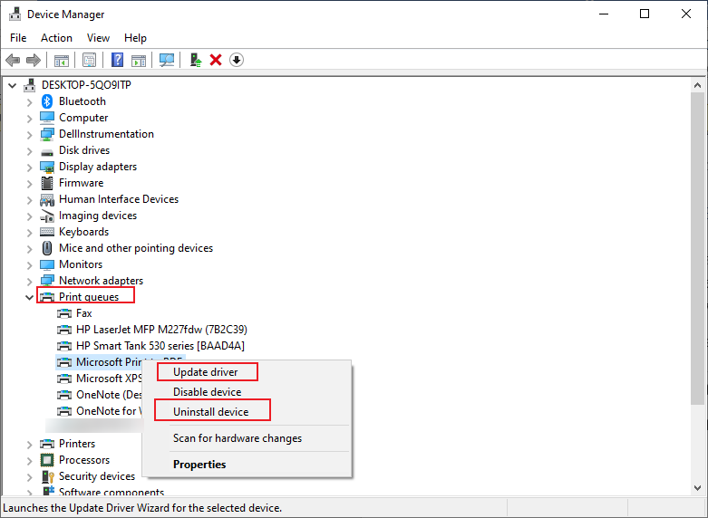The height and width of the screenshot is (518, 708).
Task: Click the Keyboards category icon
Action: pyautogui.click(x=47, y=232)
